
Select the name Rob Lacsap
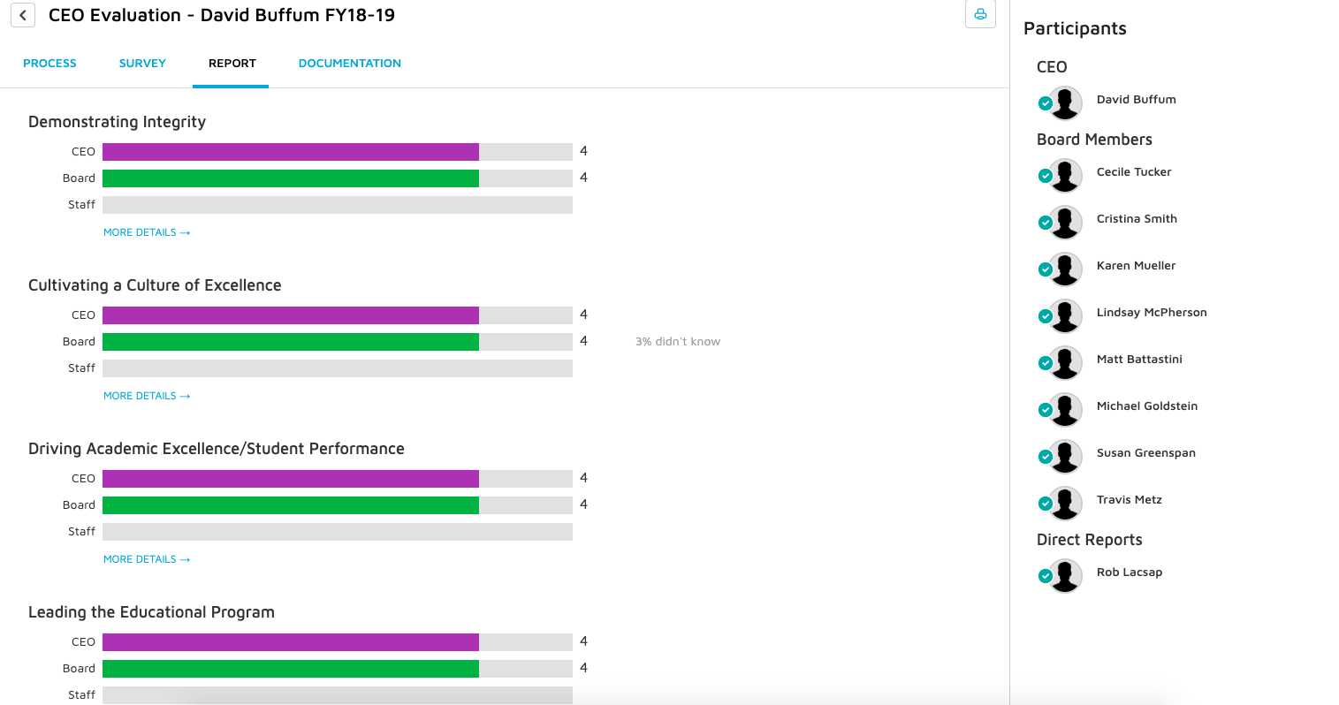click(1130, 572)
